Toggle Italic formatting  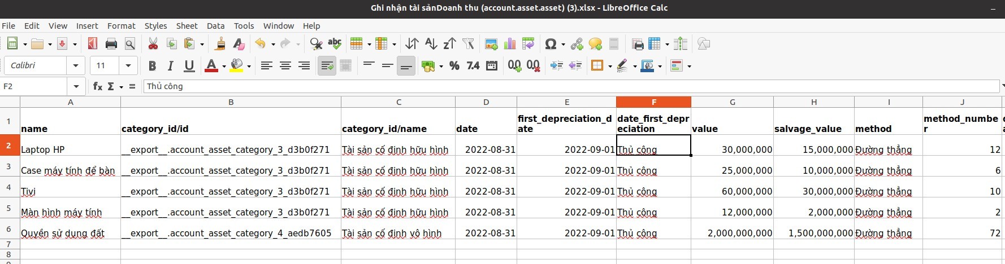coord(171,66)
